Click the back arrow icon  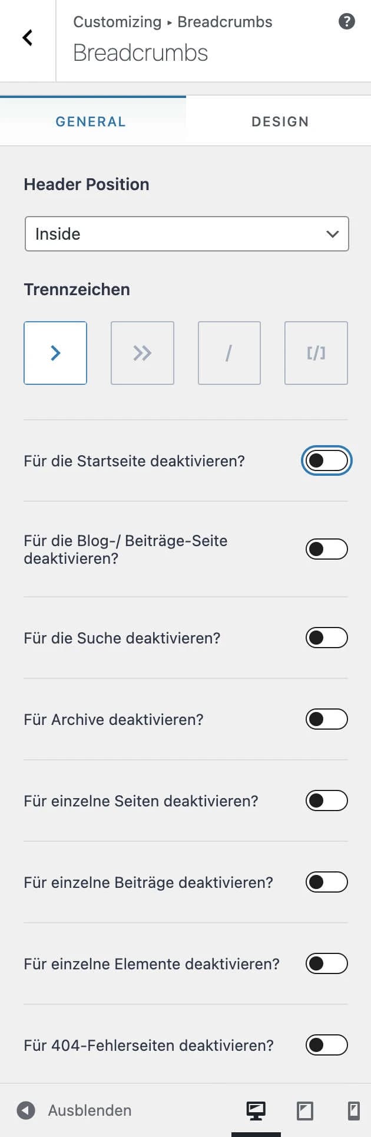click(x=27, y=38)
